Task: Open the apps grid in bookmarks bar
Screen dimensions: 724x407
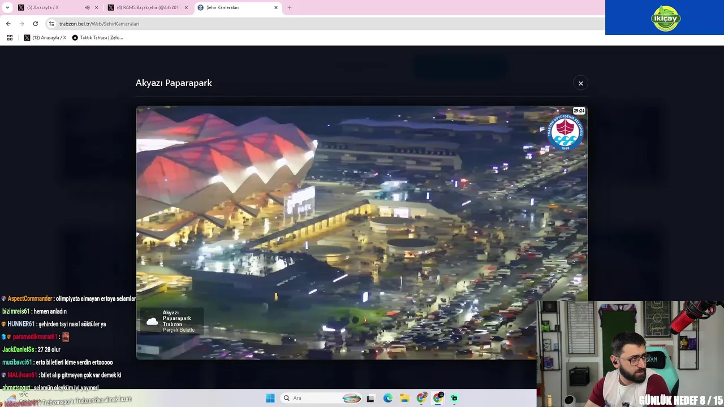Action: [10, 38]
